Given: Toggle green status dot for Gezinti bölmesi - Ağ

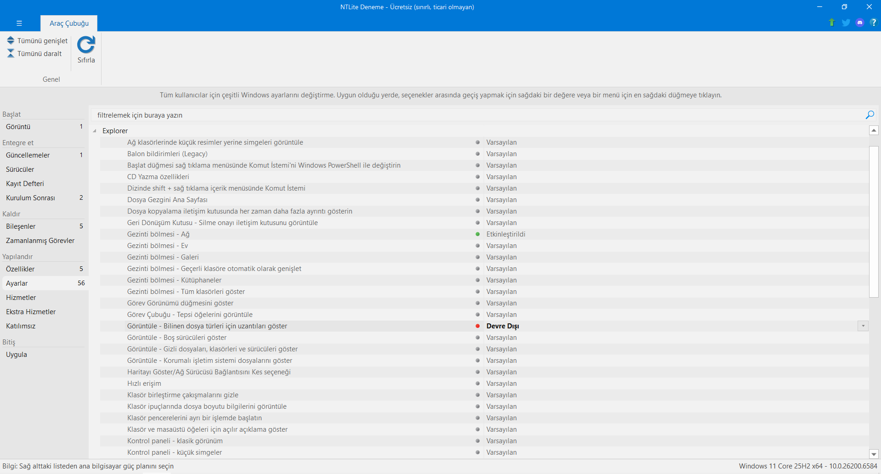Looking at the screenshot, I should click(x=478, y=234).
